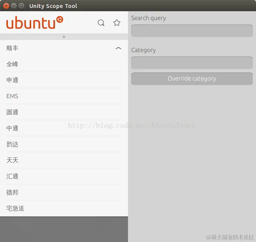Image resolution: width=256 pixels, height=242 pixels.
Task: Choose 中通 from the list
Action: pyautogui.click(x=64, y=128)
